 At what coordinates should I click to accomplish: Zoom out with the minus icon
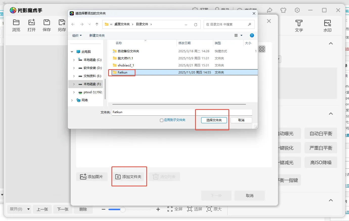click(x=103, y=209)
